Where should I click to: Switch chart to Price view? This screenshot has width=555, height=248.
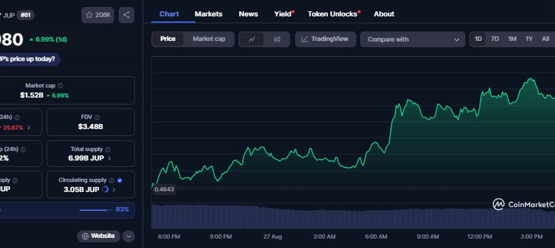(x=168, y=39)
